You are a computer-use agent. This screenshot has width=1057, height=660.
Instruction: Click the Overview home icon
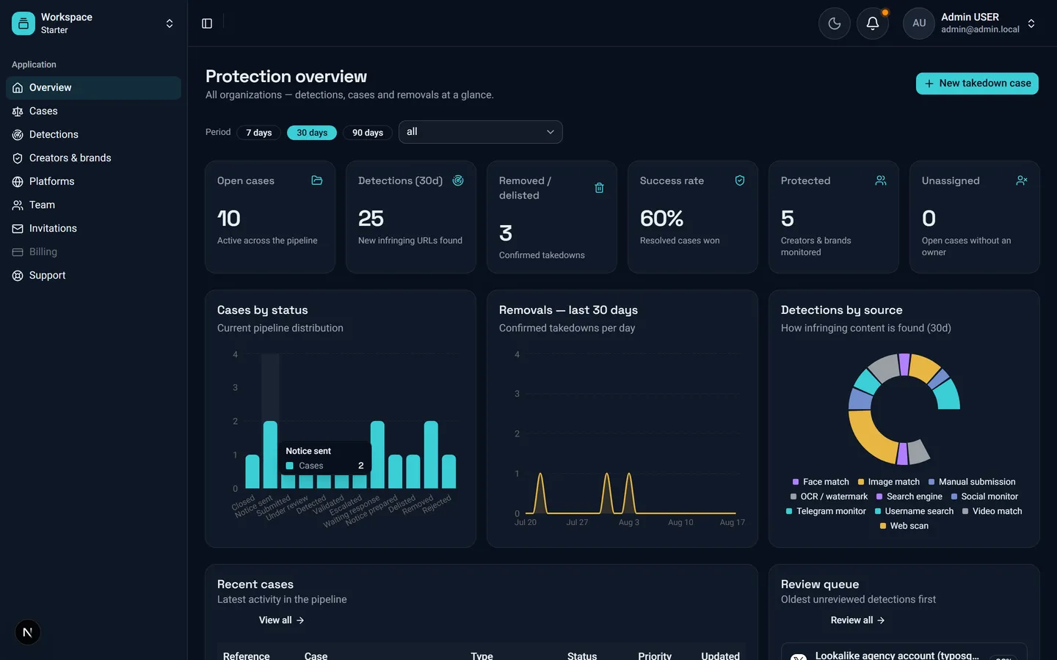click(18, 87)
